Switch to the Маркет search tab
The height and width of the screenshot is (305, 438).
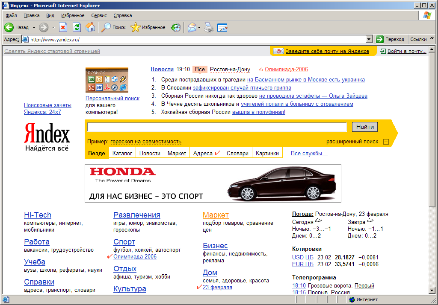(177, 153)
